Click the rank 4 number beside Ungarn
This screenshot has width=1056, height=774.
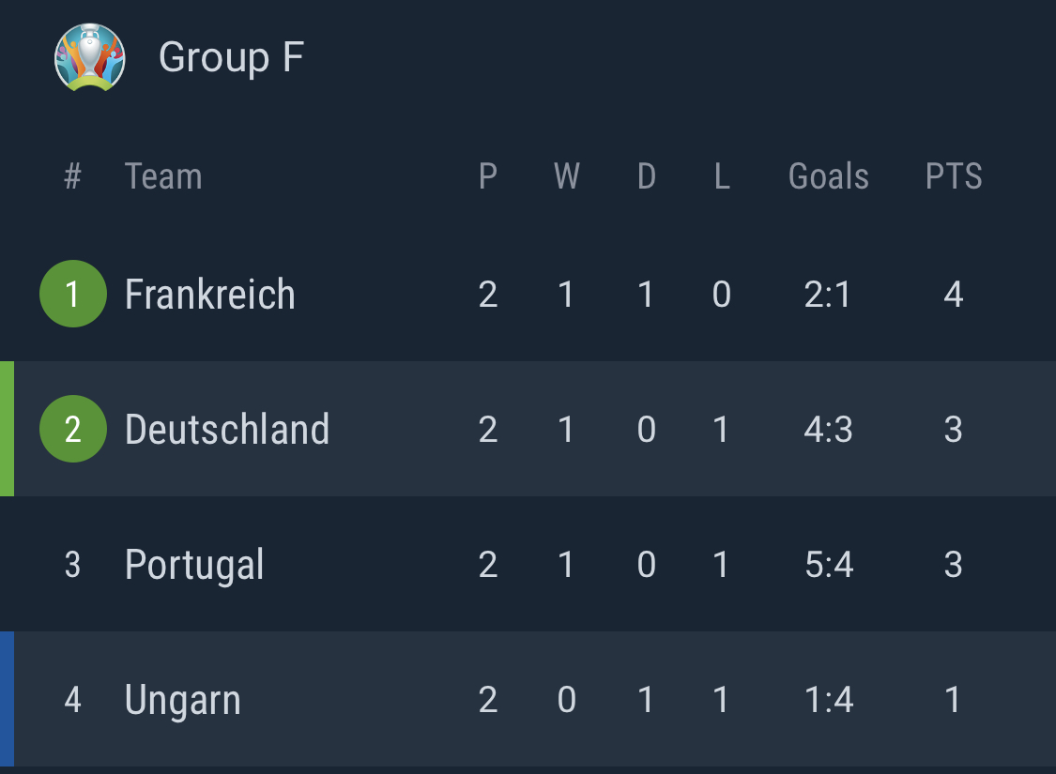72,699
